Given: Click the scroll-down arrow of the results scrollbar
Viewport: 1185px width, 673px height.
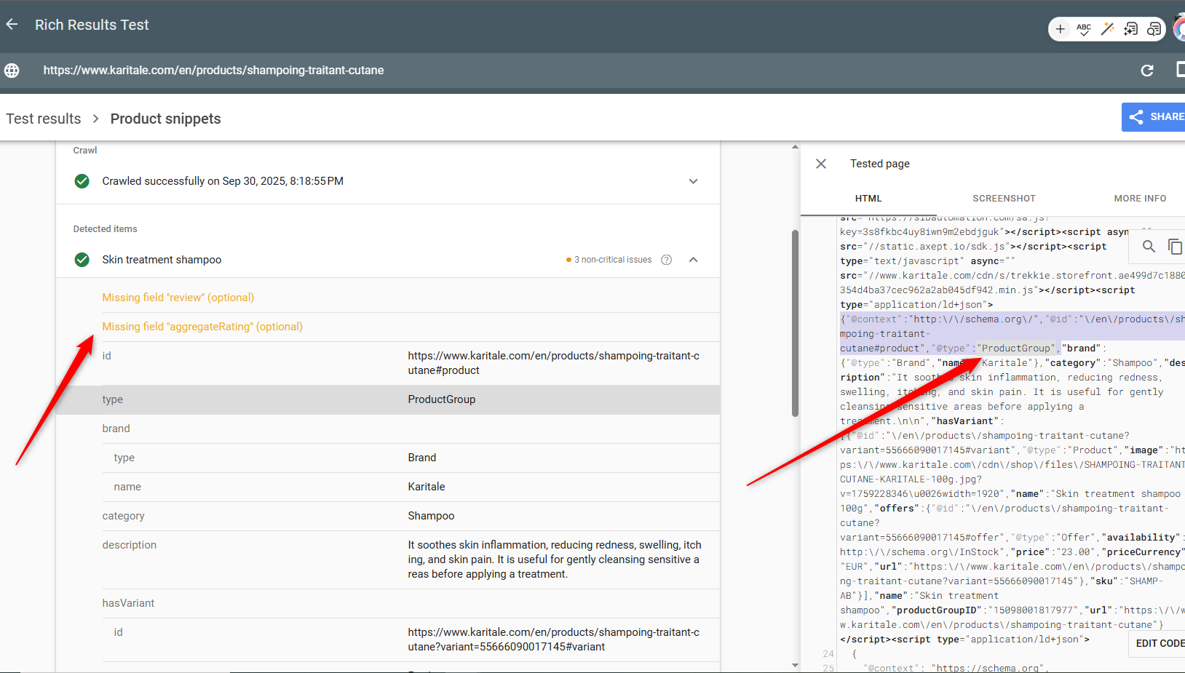Looking at the screenshot, I should (795, 665).
